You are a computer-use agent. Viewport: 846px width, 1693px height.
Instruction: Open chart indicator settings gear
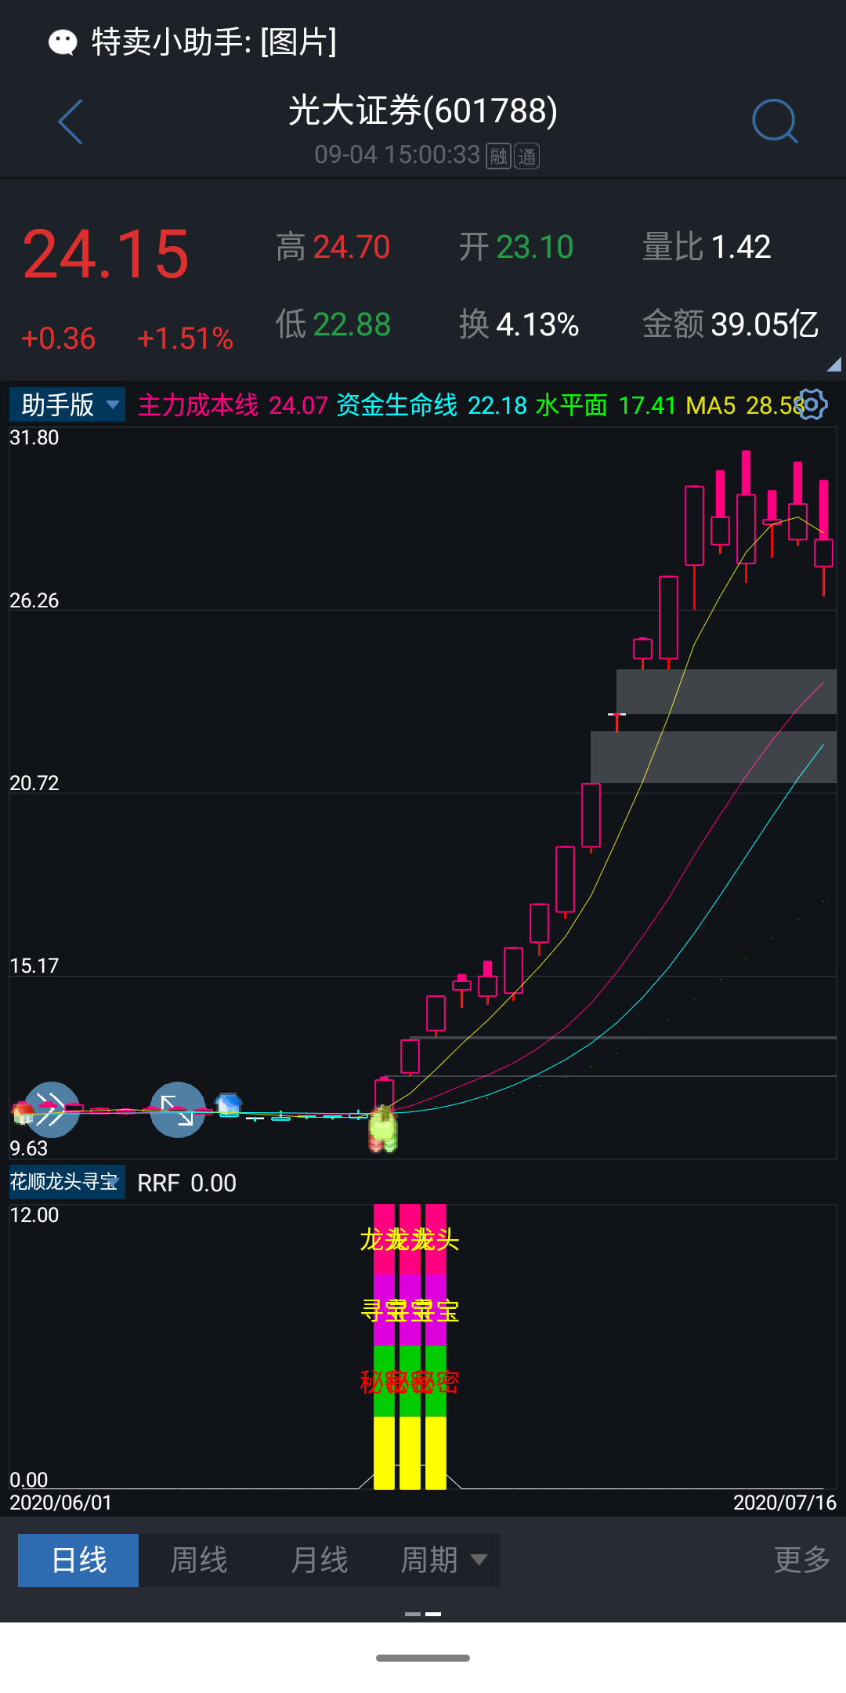[812, 404]
